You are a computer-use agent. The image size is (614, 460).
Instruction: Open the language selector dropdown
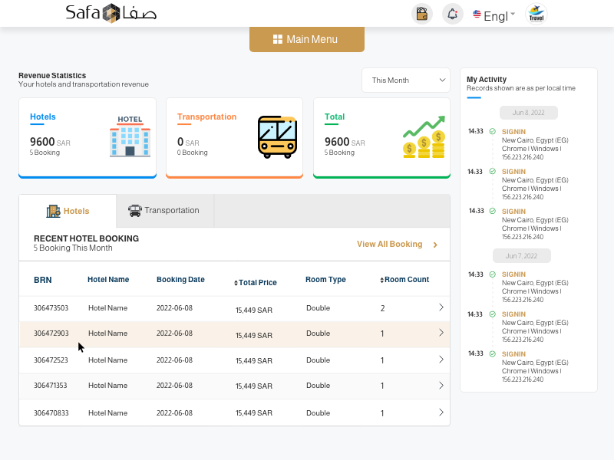[494, 15]
